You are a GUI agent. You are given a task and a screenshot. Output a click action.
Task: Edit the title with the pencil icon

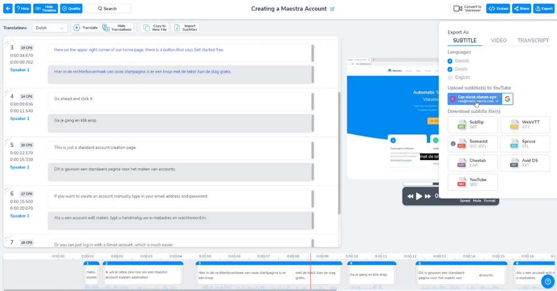332,9
